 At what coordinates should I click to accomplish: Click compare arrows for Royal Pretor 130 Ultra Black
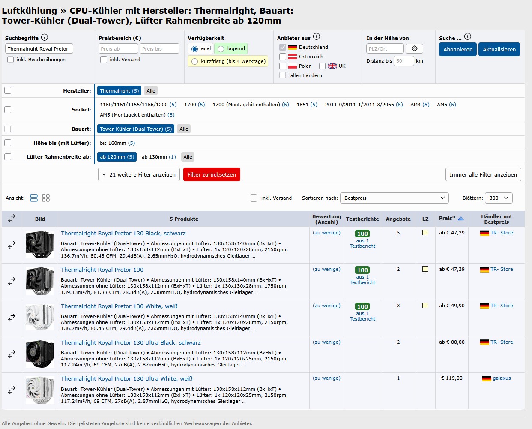(x=12, y=354)
